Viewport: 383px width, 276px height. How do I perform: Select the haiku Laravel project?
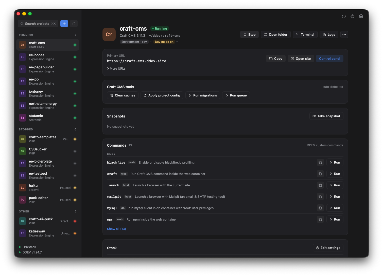pyautogui.click(x=48, y=188)
